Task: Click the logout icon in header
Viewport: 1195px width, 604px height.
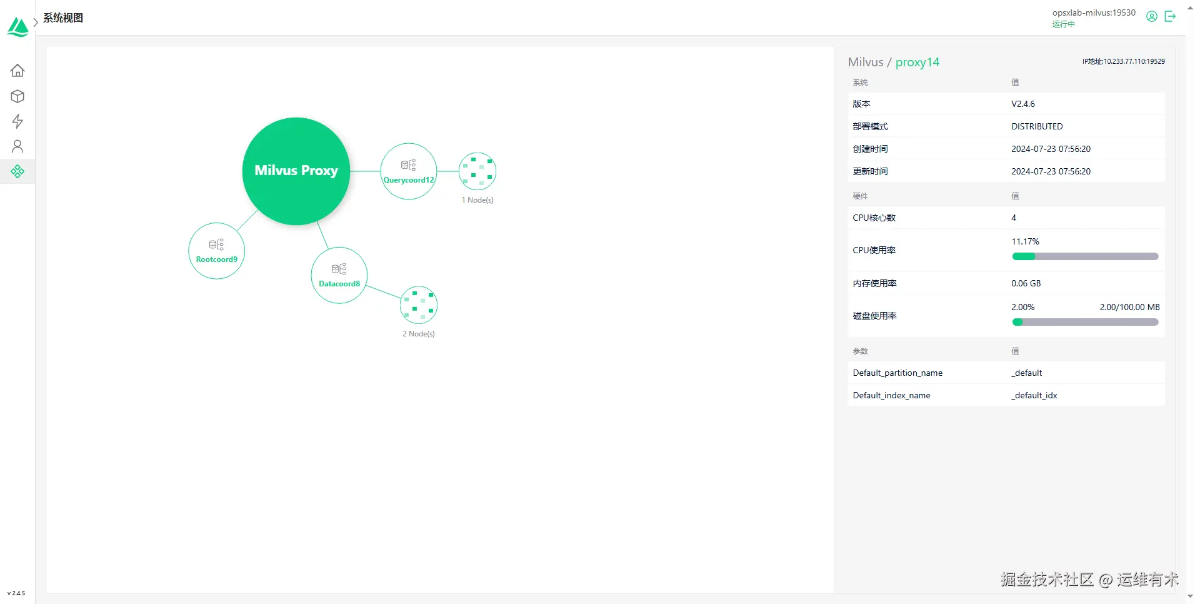Action: click(1171, 16)
